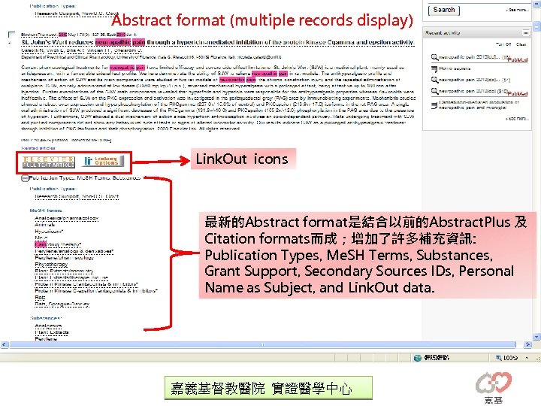
Task: Click the Search button
Action: [x=444, y=10]
